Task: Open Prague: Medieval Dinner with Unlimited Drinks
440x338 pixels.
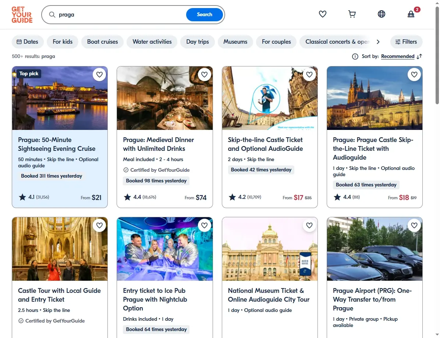Action: pos(158,144)
